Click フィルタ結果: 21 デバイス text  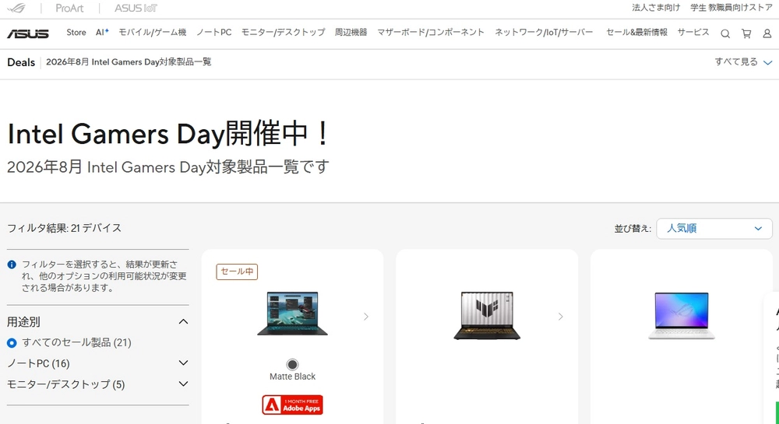coord(64,228)
